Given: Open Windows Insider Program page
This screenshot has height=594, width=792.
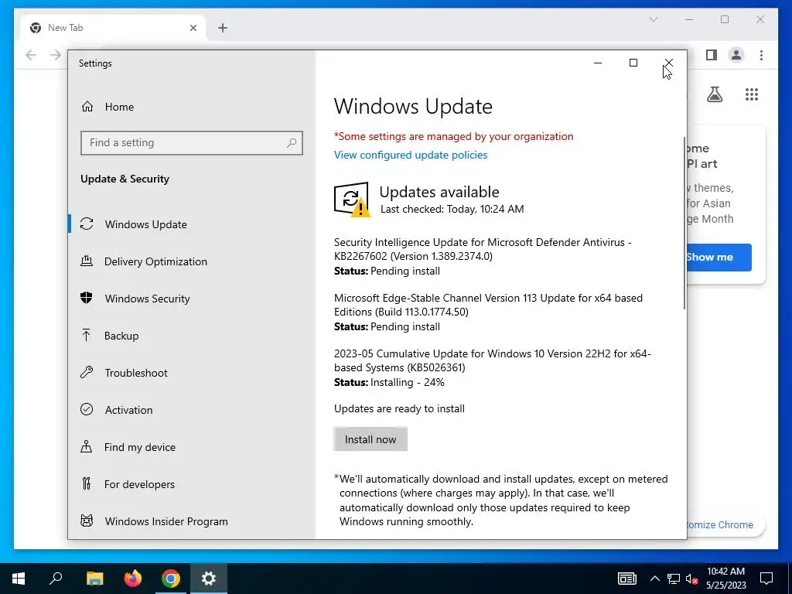Looking at the screenshot, I should pos(192,521).
